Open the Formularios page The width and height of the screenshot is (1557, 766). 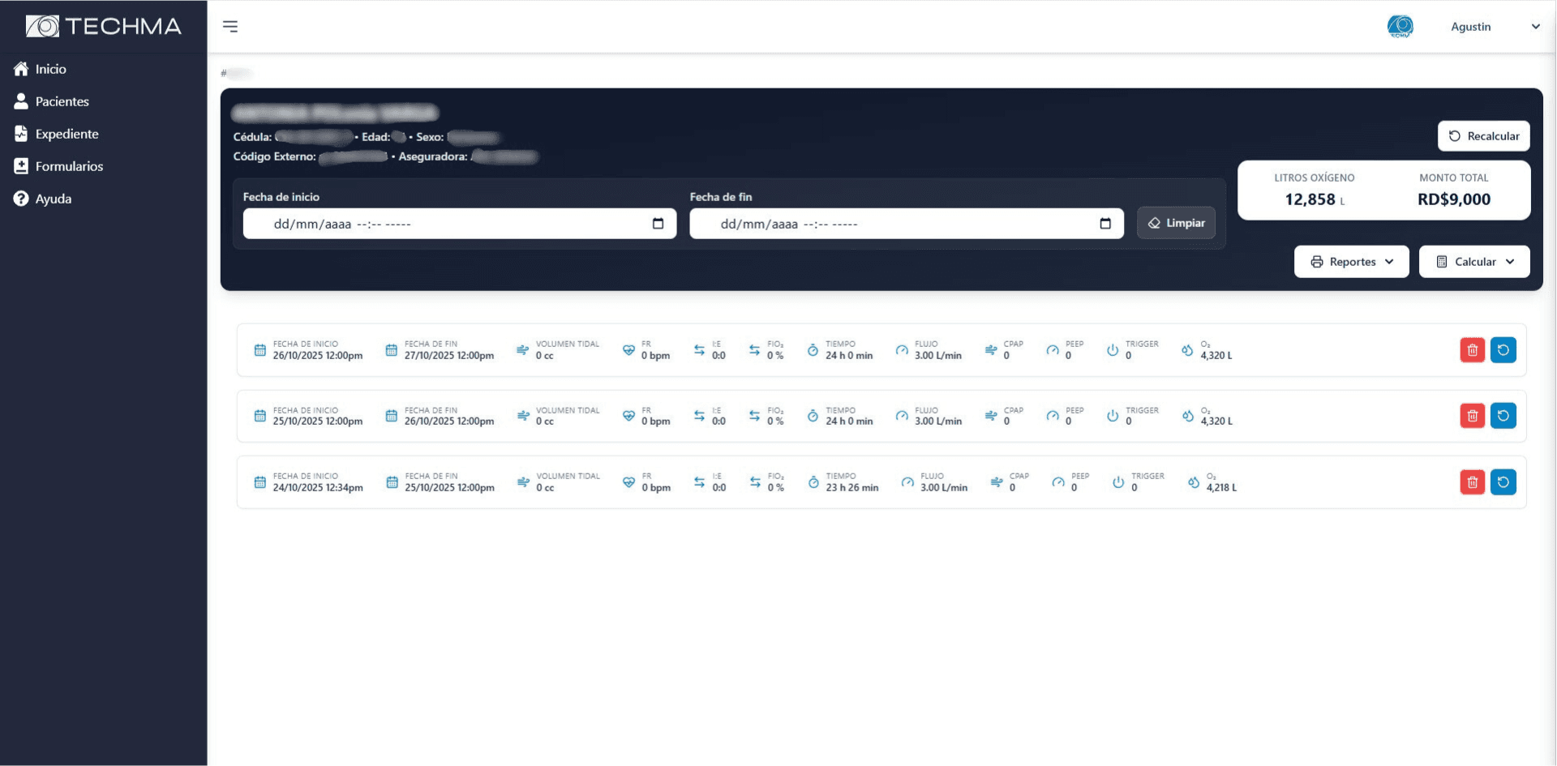coord(69,167)
